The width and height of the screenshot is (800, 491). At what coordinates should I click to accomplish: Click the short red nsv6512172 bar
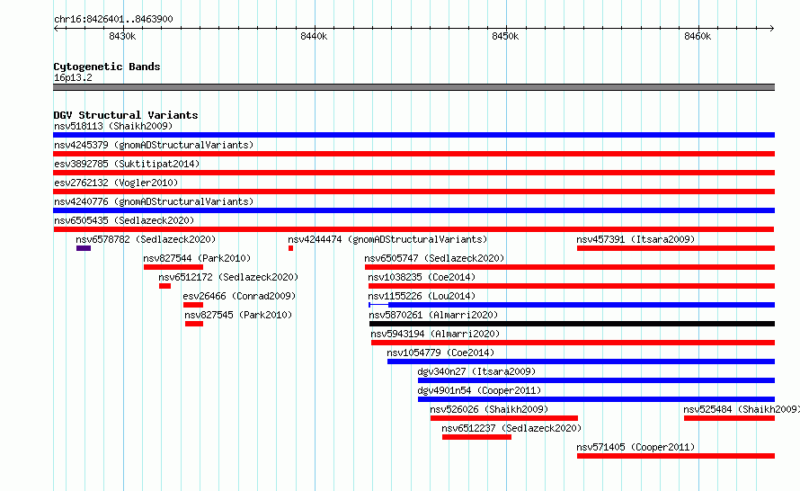164,286
